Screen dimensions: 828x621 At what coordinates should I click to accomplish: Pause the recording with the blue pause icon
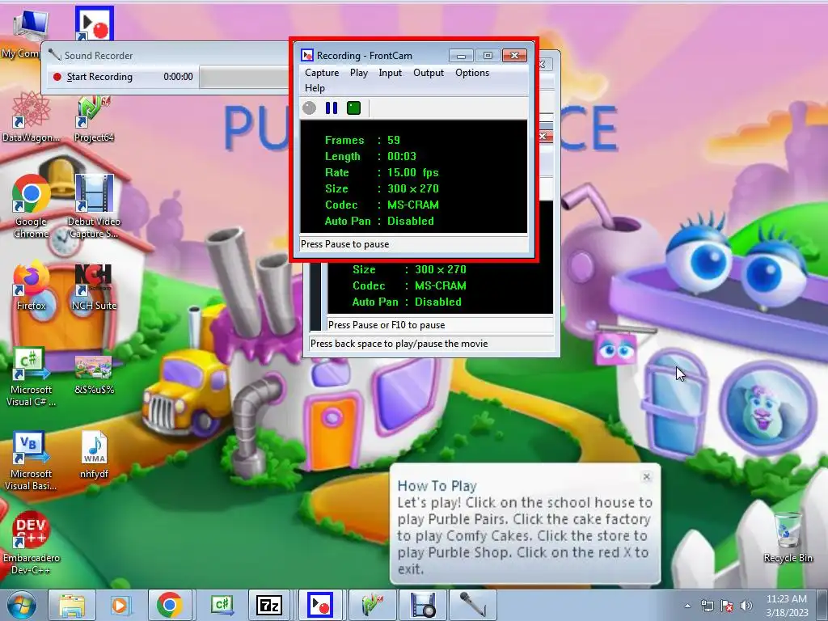coord(332,108)
